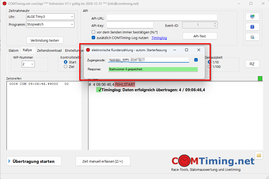269x179 pixels.
Task: Decrease Event-ID with the down arrow
Action: (215, 27)
